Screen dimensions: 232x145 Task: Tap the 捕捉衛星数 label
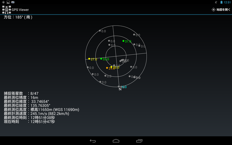pos(13,94)
